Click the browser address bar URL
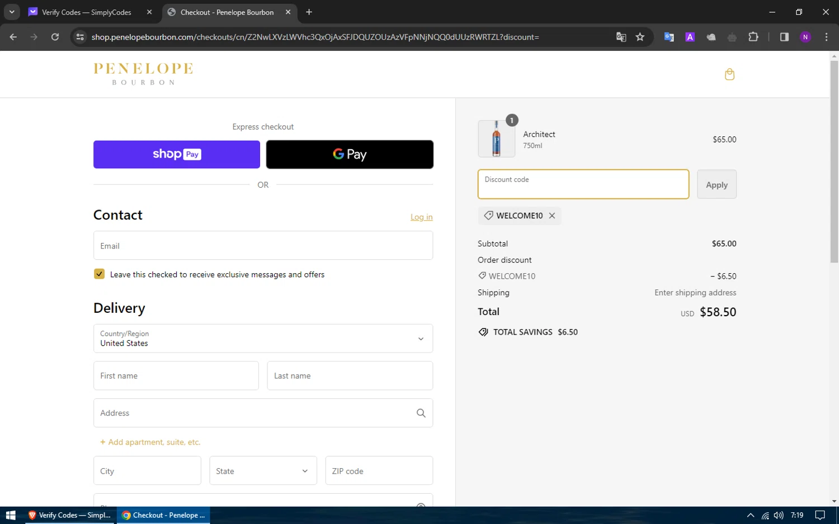 (x=315, y=37)
